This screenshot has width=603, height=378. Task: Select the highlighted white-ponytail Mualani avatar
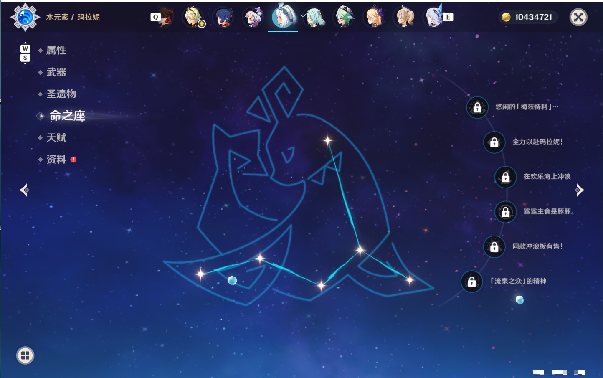tap(283, 17)
